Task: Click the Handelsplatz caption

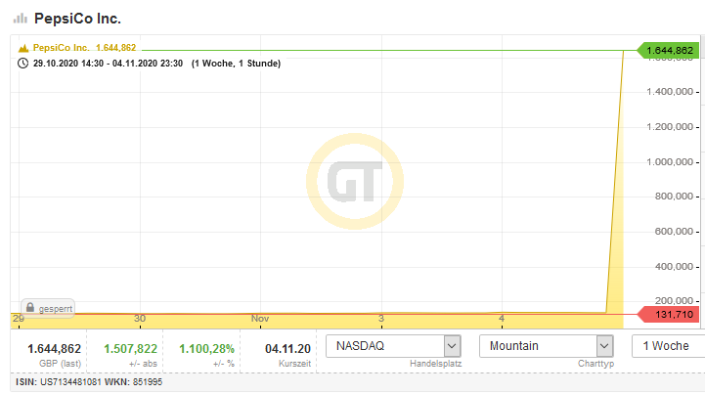Action: (436, 364)
